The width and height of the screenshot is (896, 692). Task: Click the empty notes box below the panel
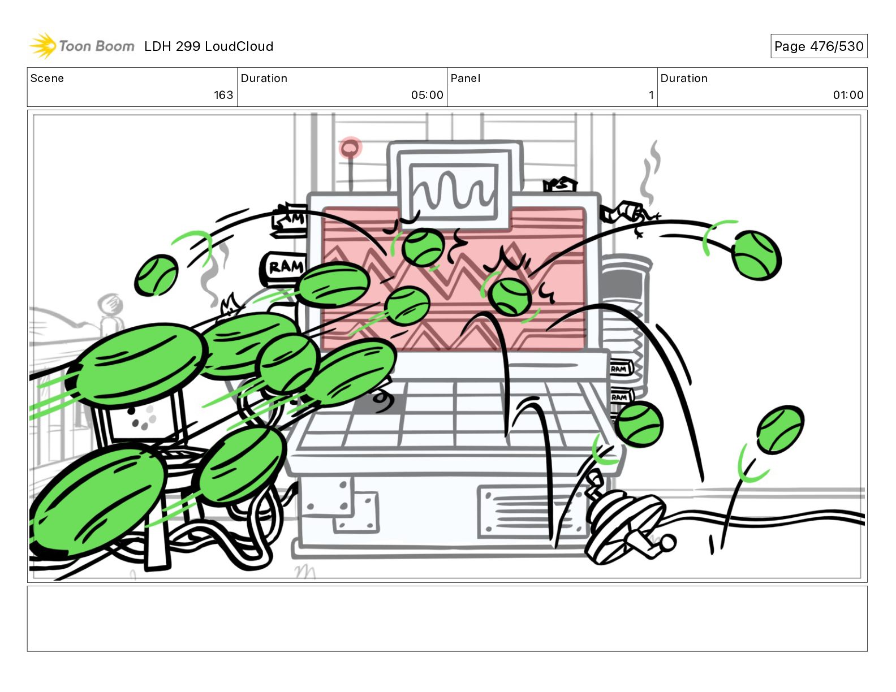(447, 619)
